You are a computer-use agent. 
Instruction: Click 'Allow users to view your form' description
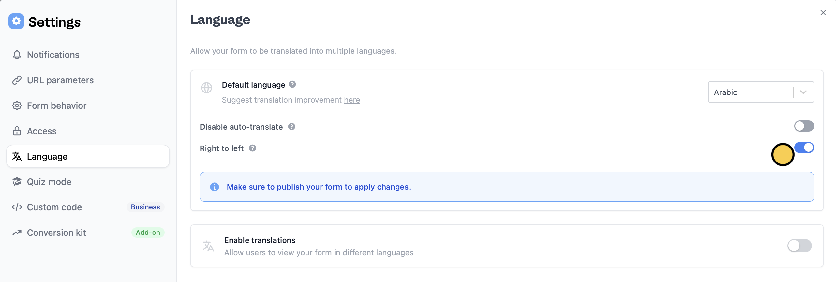319,253
